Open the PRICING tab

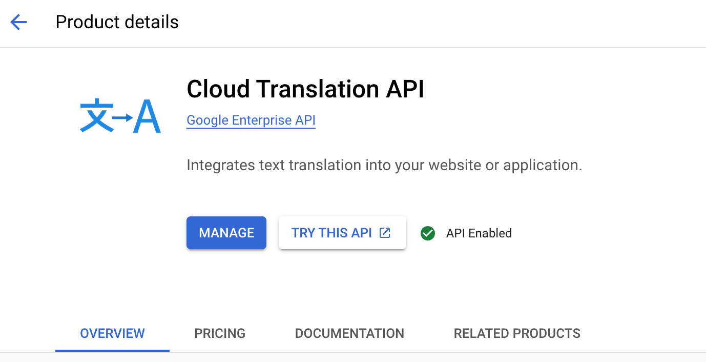[x=220, y=333]
